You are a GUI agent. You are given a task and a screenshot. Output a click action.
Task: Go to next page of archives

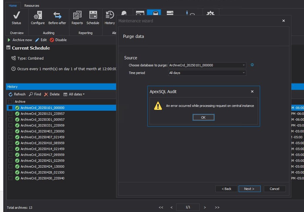click(x=205, y=207)
